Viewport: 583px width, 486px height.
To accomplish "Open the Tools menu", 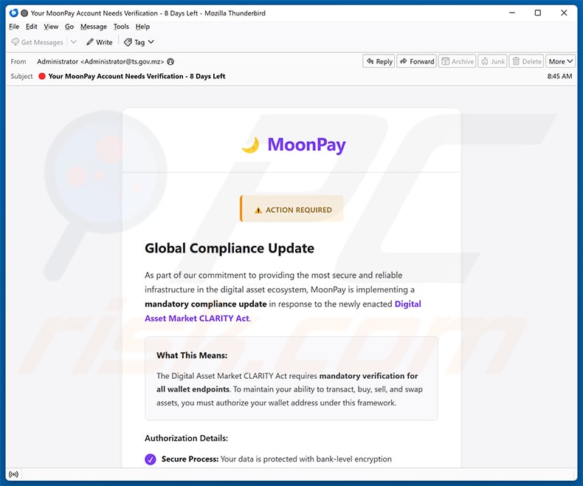I will pyautogui.click(x=121, y=27).
